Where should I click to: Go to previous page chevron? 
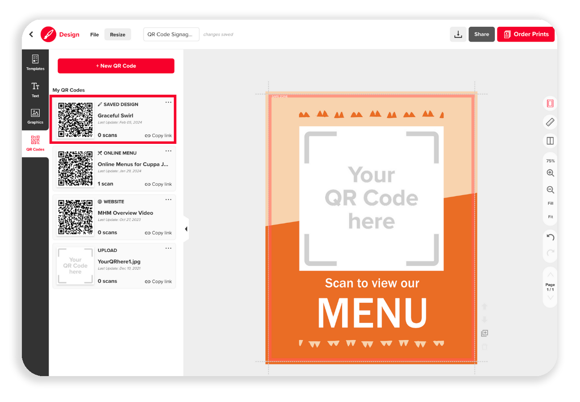click(551, 275)
